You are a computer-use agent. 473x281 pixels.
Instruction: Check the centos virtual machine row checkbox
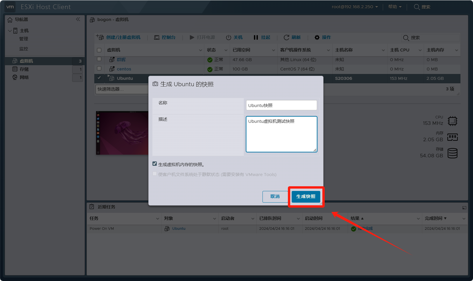click(x=99, y=68)
